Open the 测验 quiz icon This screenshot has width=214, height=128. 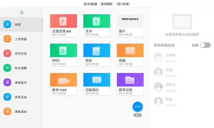pyautogui.click(x=97, y=50)
